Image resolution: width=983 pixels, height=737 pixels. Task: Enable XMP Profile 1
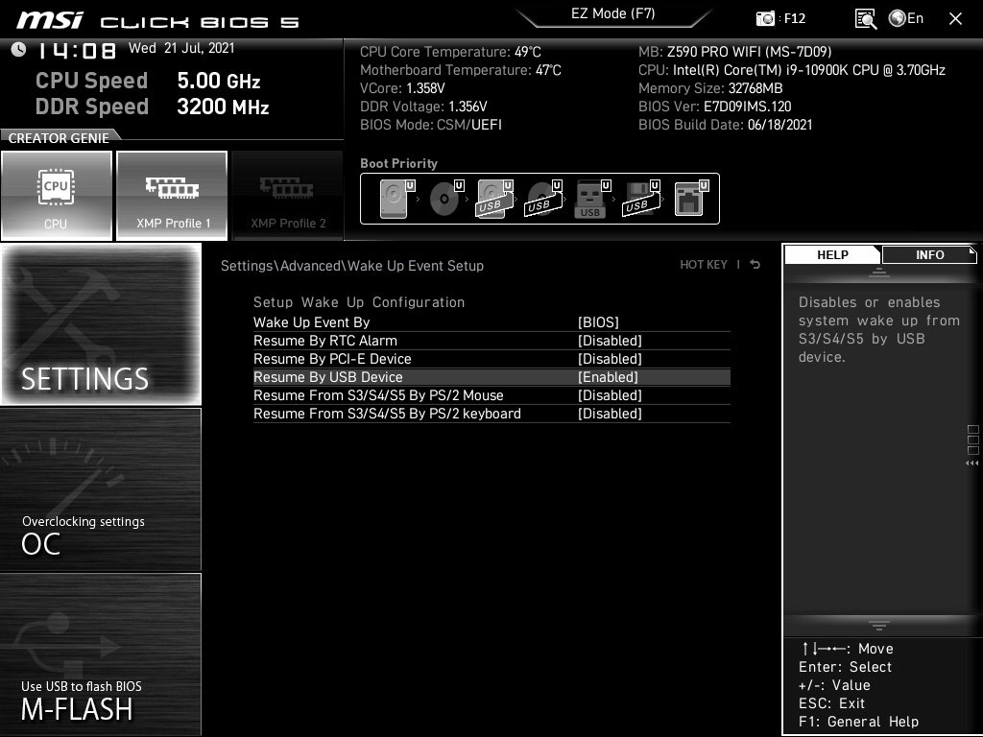[x=172, y=196]
